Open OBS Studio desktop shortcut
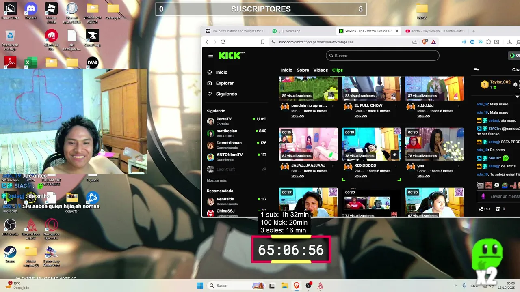The height and width of the screenshot is (292, 520). point(10,227)
